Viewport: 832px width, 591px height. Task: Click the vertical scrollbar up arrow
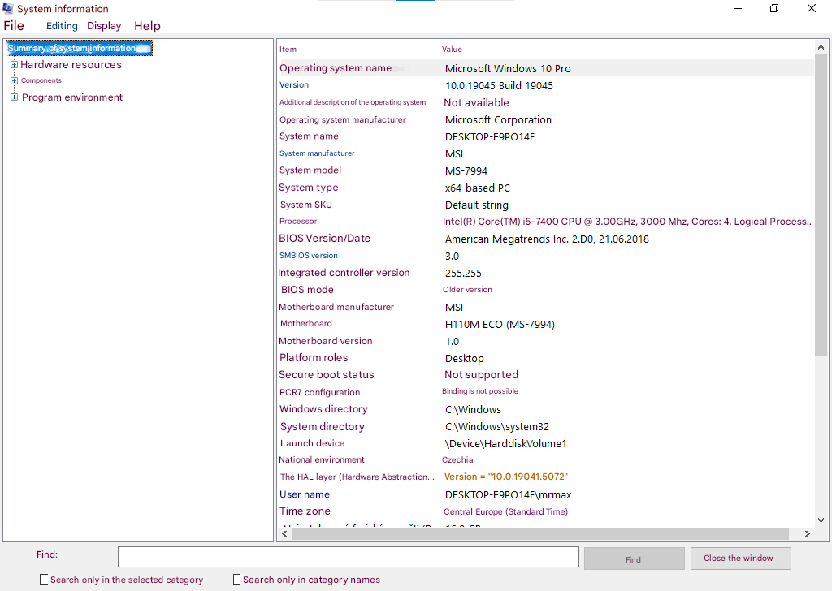pos(821,47)
